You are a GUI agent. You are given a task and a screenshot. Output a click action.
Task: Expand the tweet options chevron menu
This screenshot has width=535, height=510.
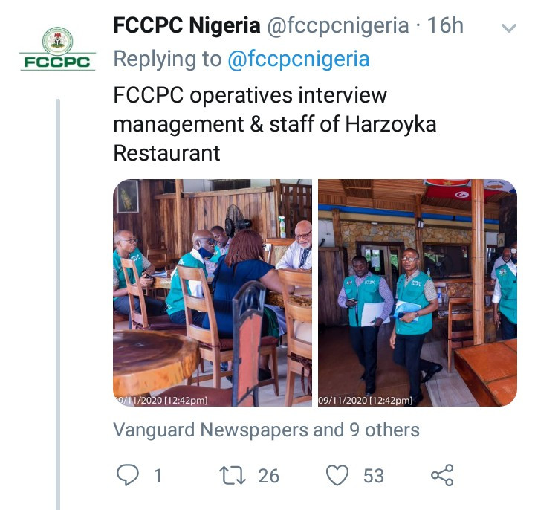(x=509, y=29)
